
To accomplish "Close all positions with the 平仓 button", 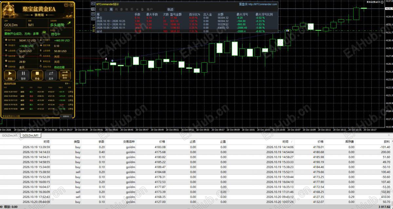I will [x=37, y=75].
